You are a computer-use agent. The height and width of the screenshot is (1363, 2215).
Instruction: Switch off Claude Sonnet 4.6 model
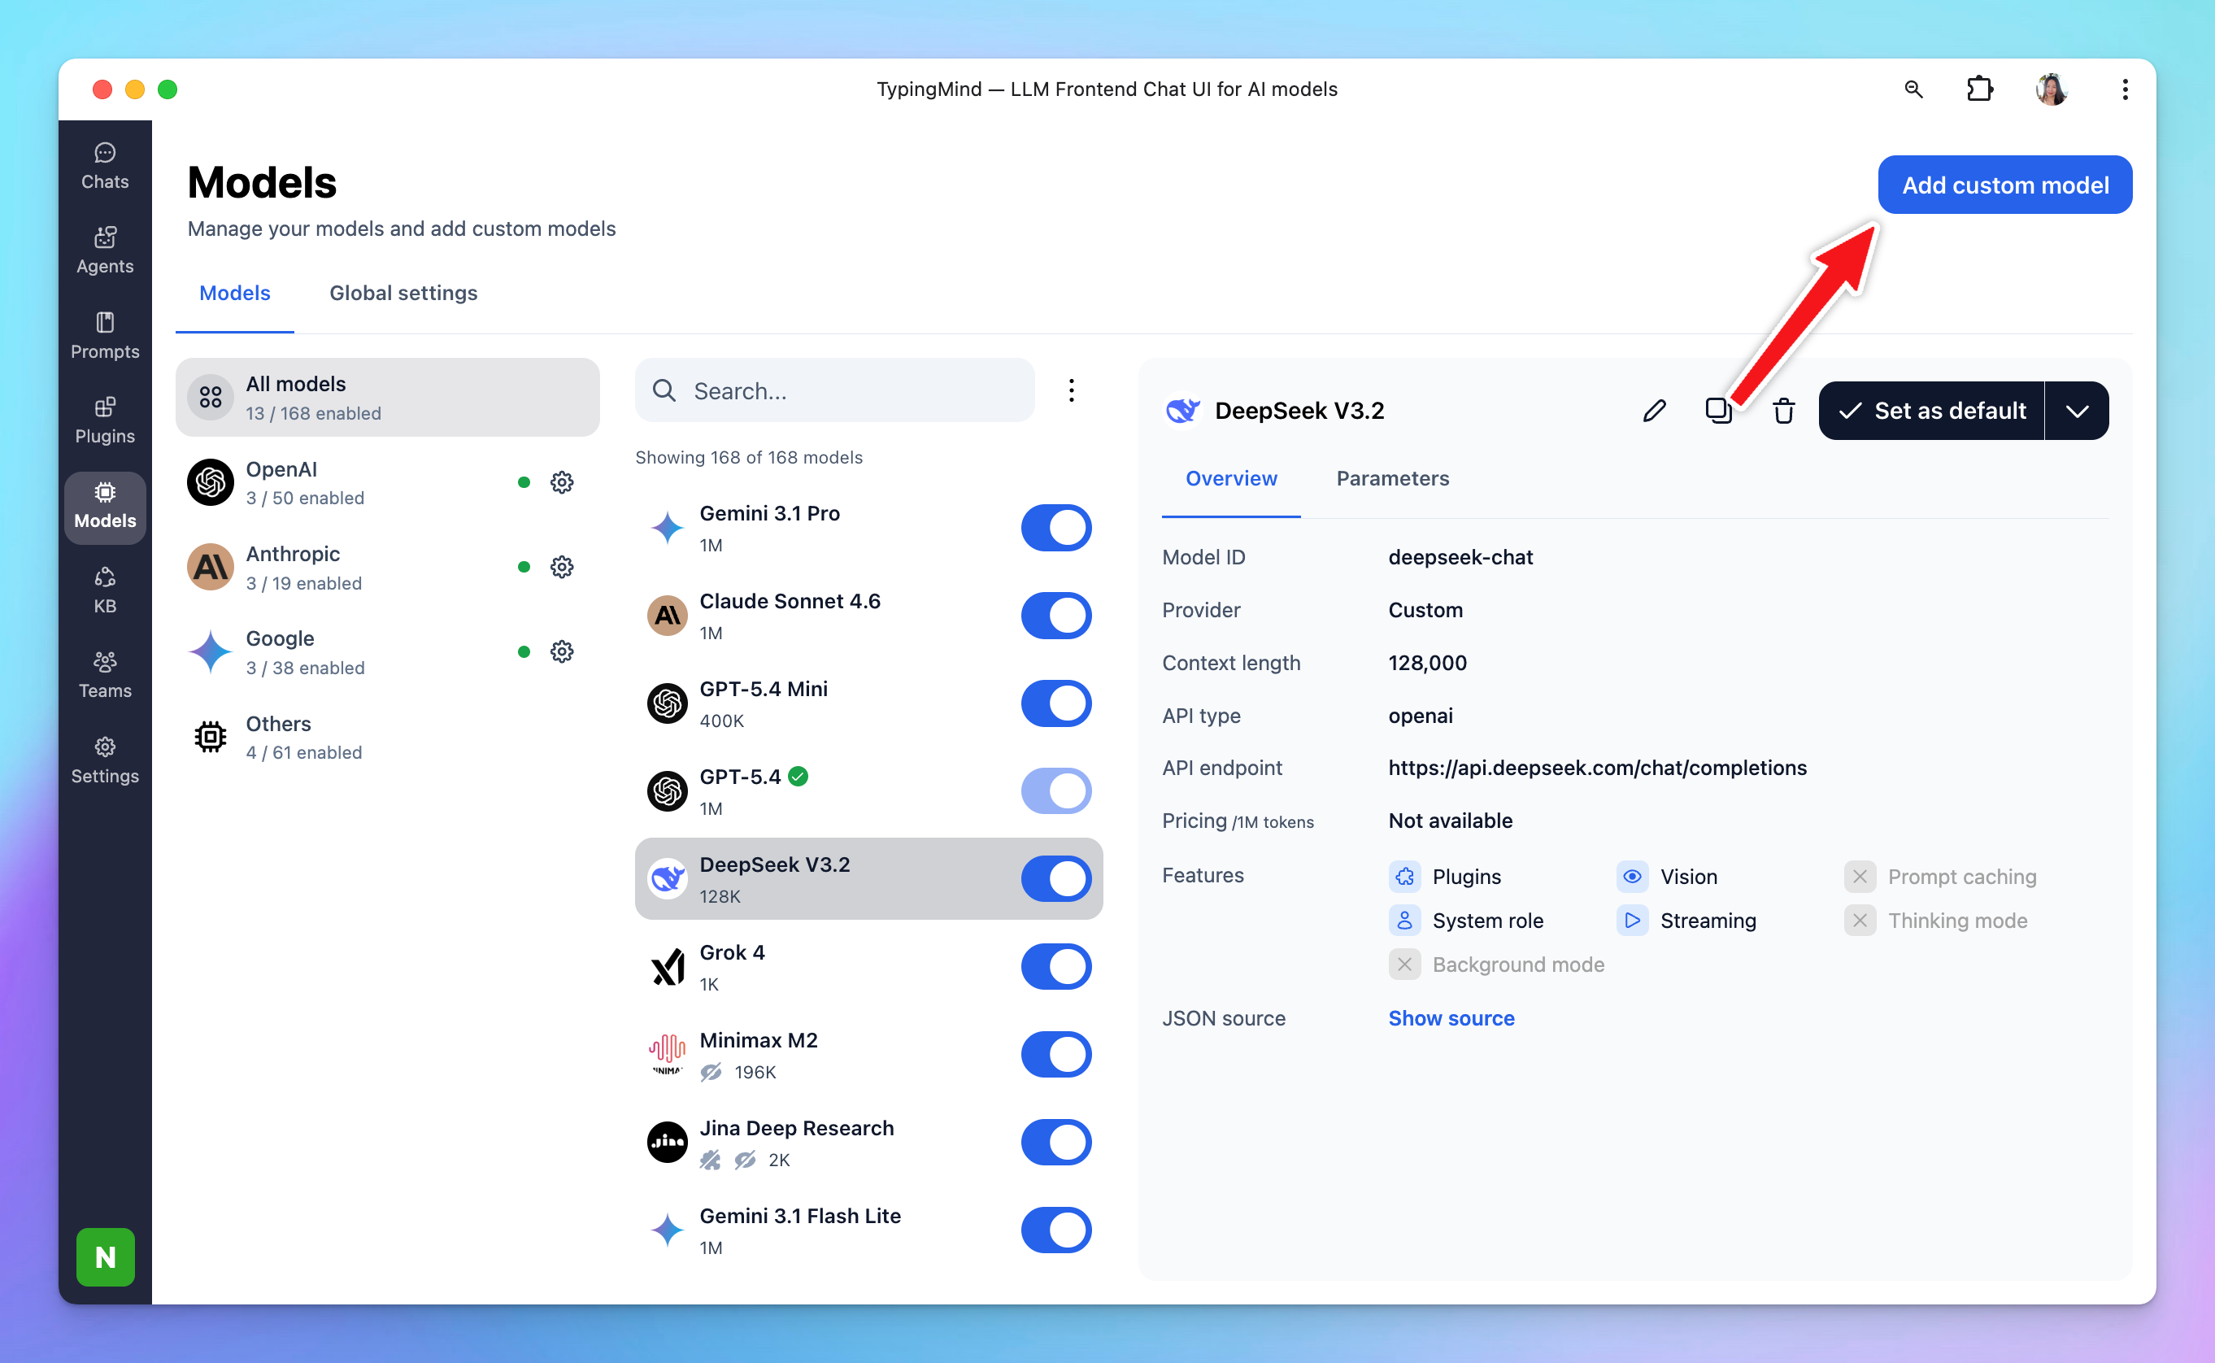[1055, 616]
